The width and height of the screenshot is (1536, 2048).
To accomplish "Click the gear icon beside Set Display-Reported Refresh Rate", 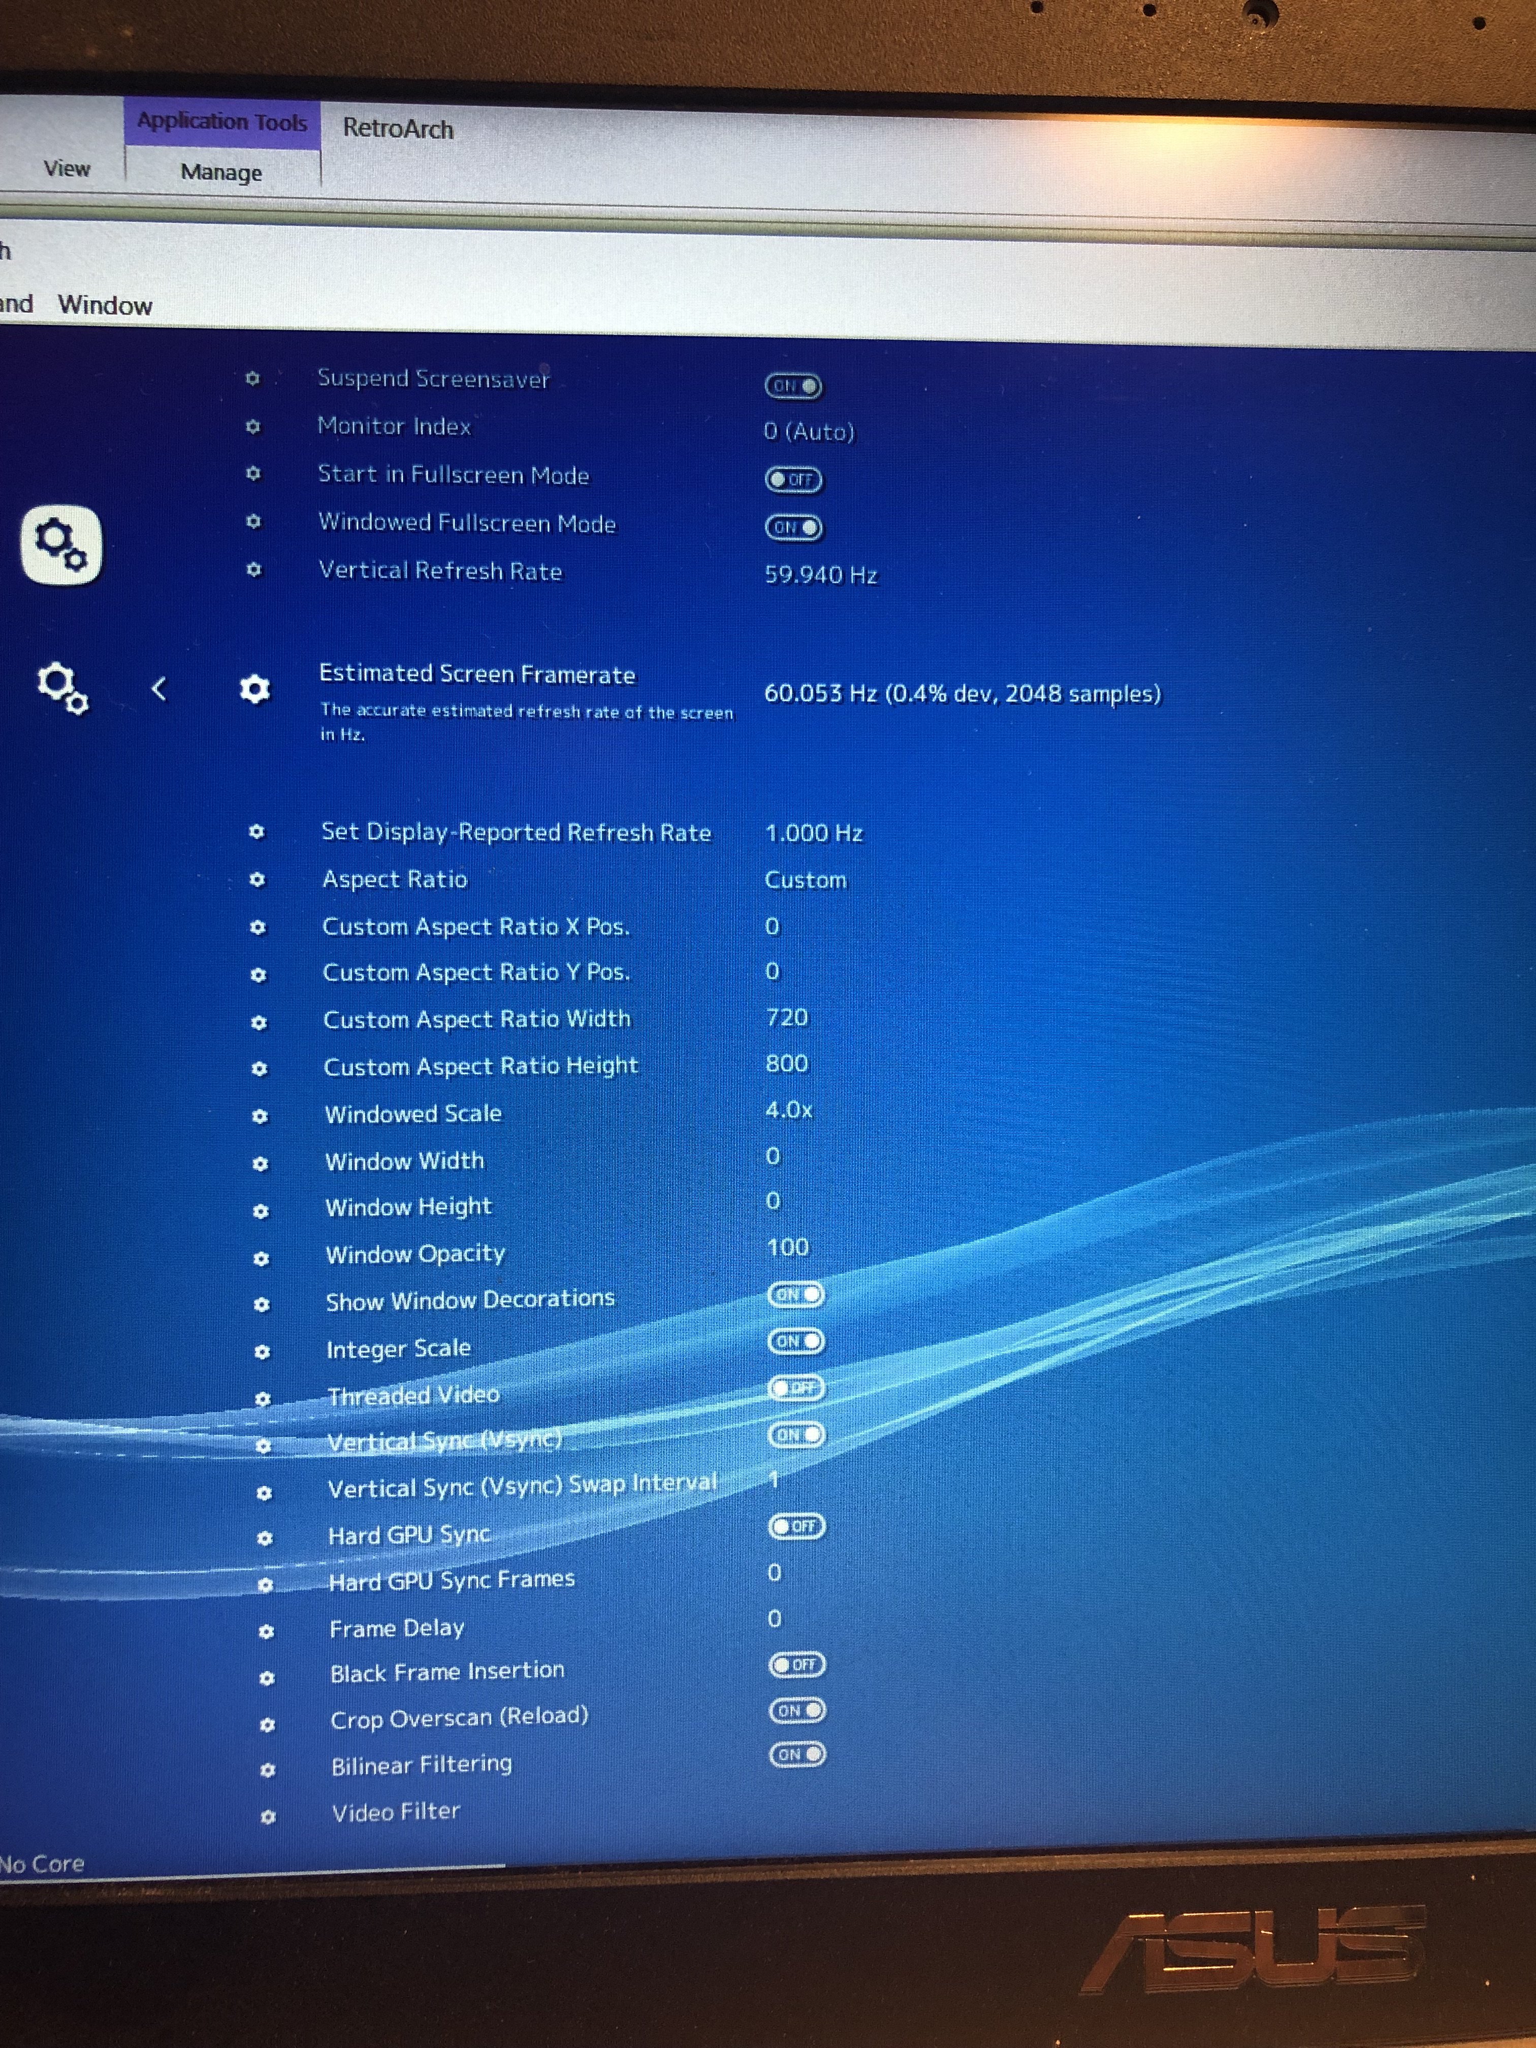I will click(257, 831).
